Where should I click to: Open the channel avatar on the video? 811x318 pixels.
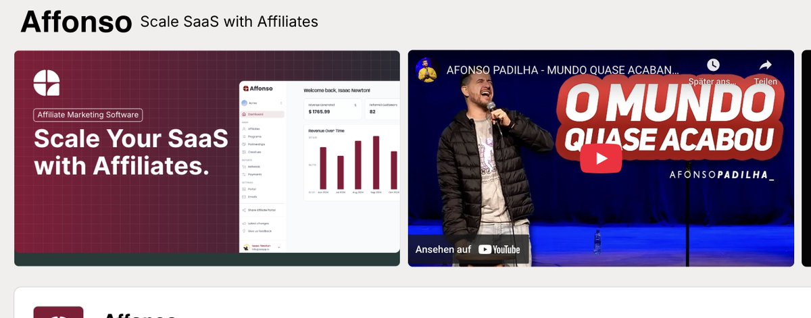pos(426,70)
